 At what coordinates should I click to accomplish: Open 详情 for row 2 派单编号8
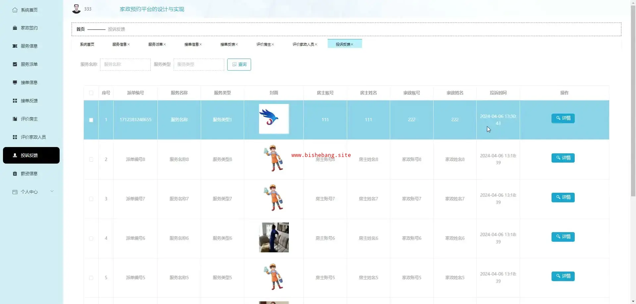click(x=563, y=158)
